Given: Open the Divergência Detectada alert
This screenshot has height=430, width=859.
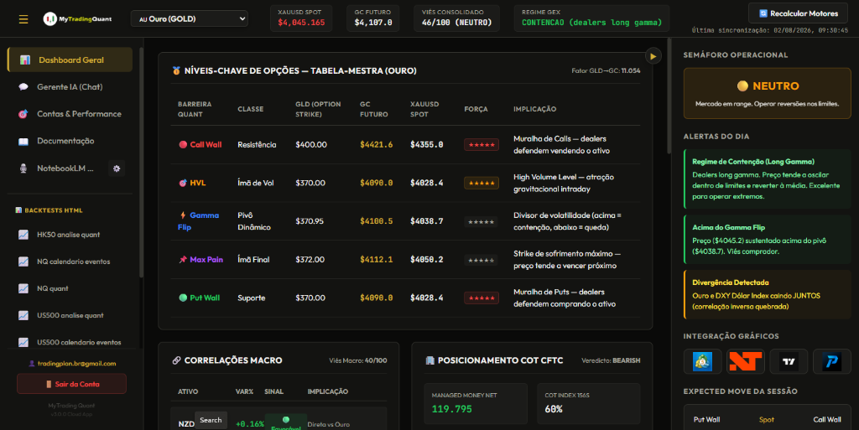Looking at the screenshot, I should point(767,294).
